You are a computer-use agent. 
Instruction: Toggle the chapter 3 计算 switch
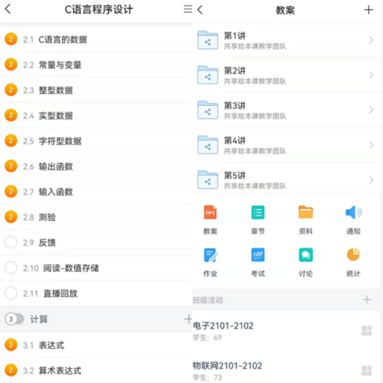click(14, 319)
